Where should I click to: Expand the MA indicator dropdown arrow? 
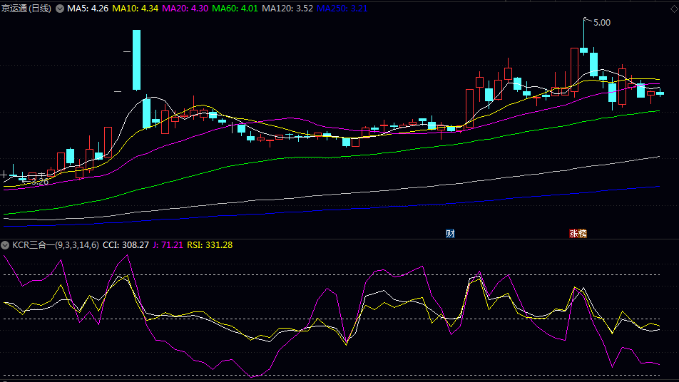[x=60, y=9]
